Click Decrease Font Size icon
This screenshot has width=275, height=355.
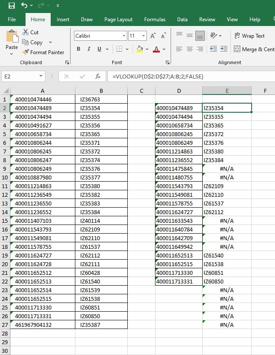coord(163,36)
